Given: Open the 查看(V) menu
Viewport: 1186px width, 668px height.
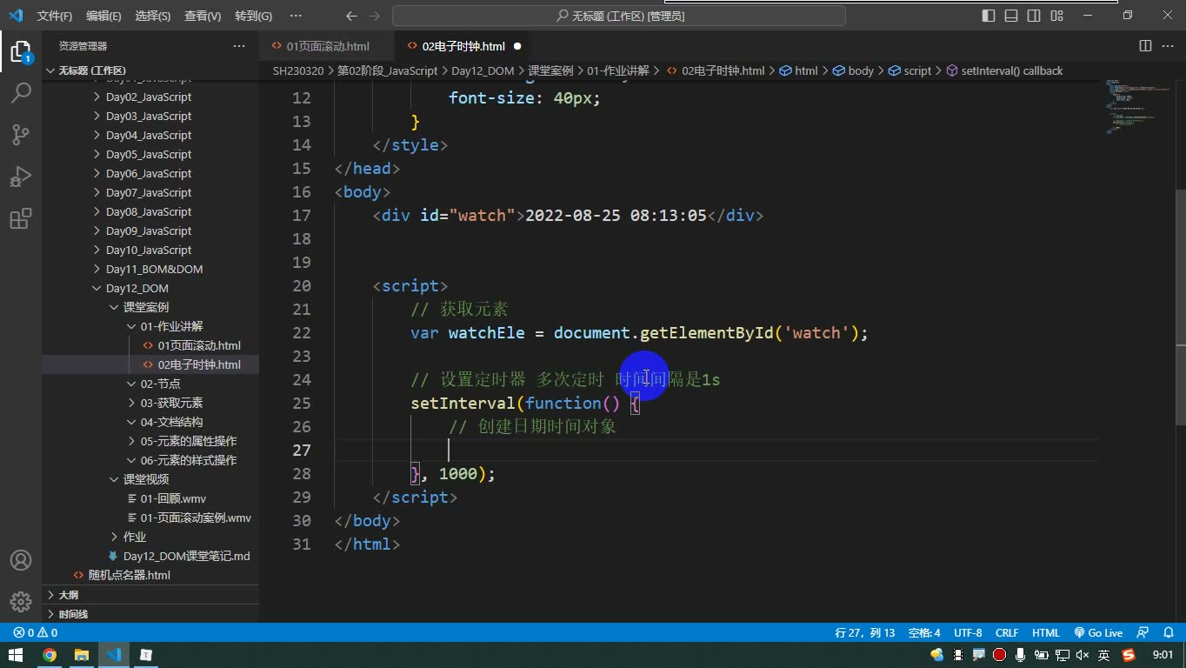Looking at the screenshot, I should (203, 16).
